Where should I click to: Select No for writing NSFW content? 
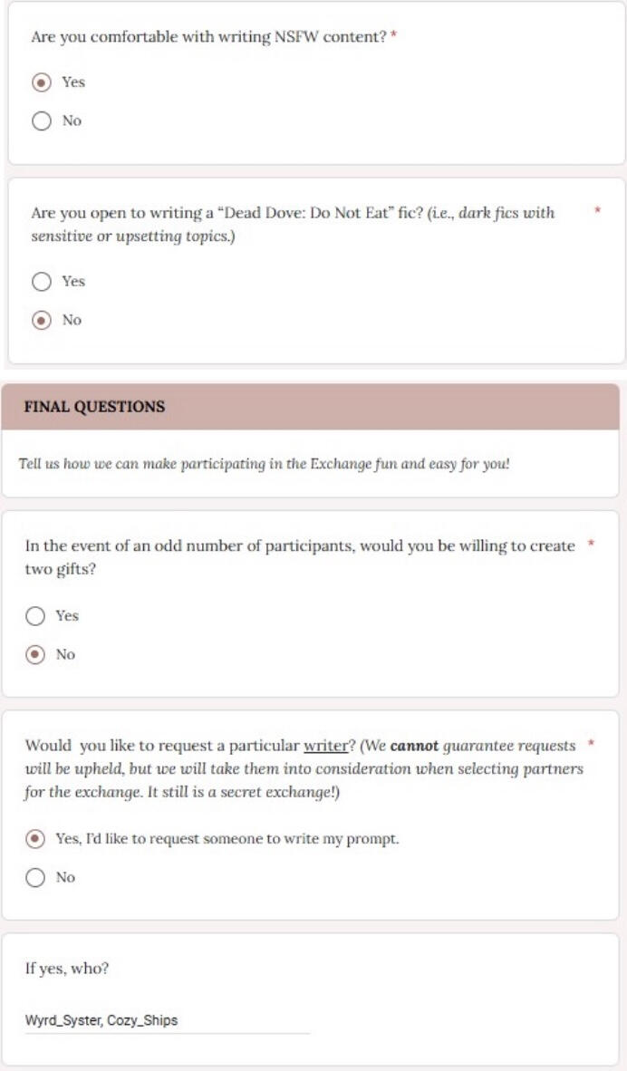click(42, 121)
